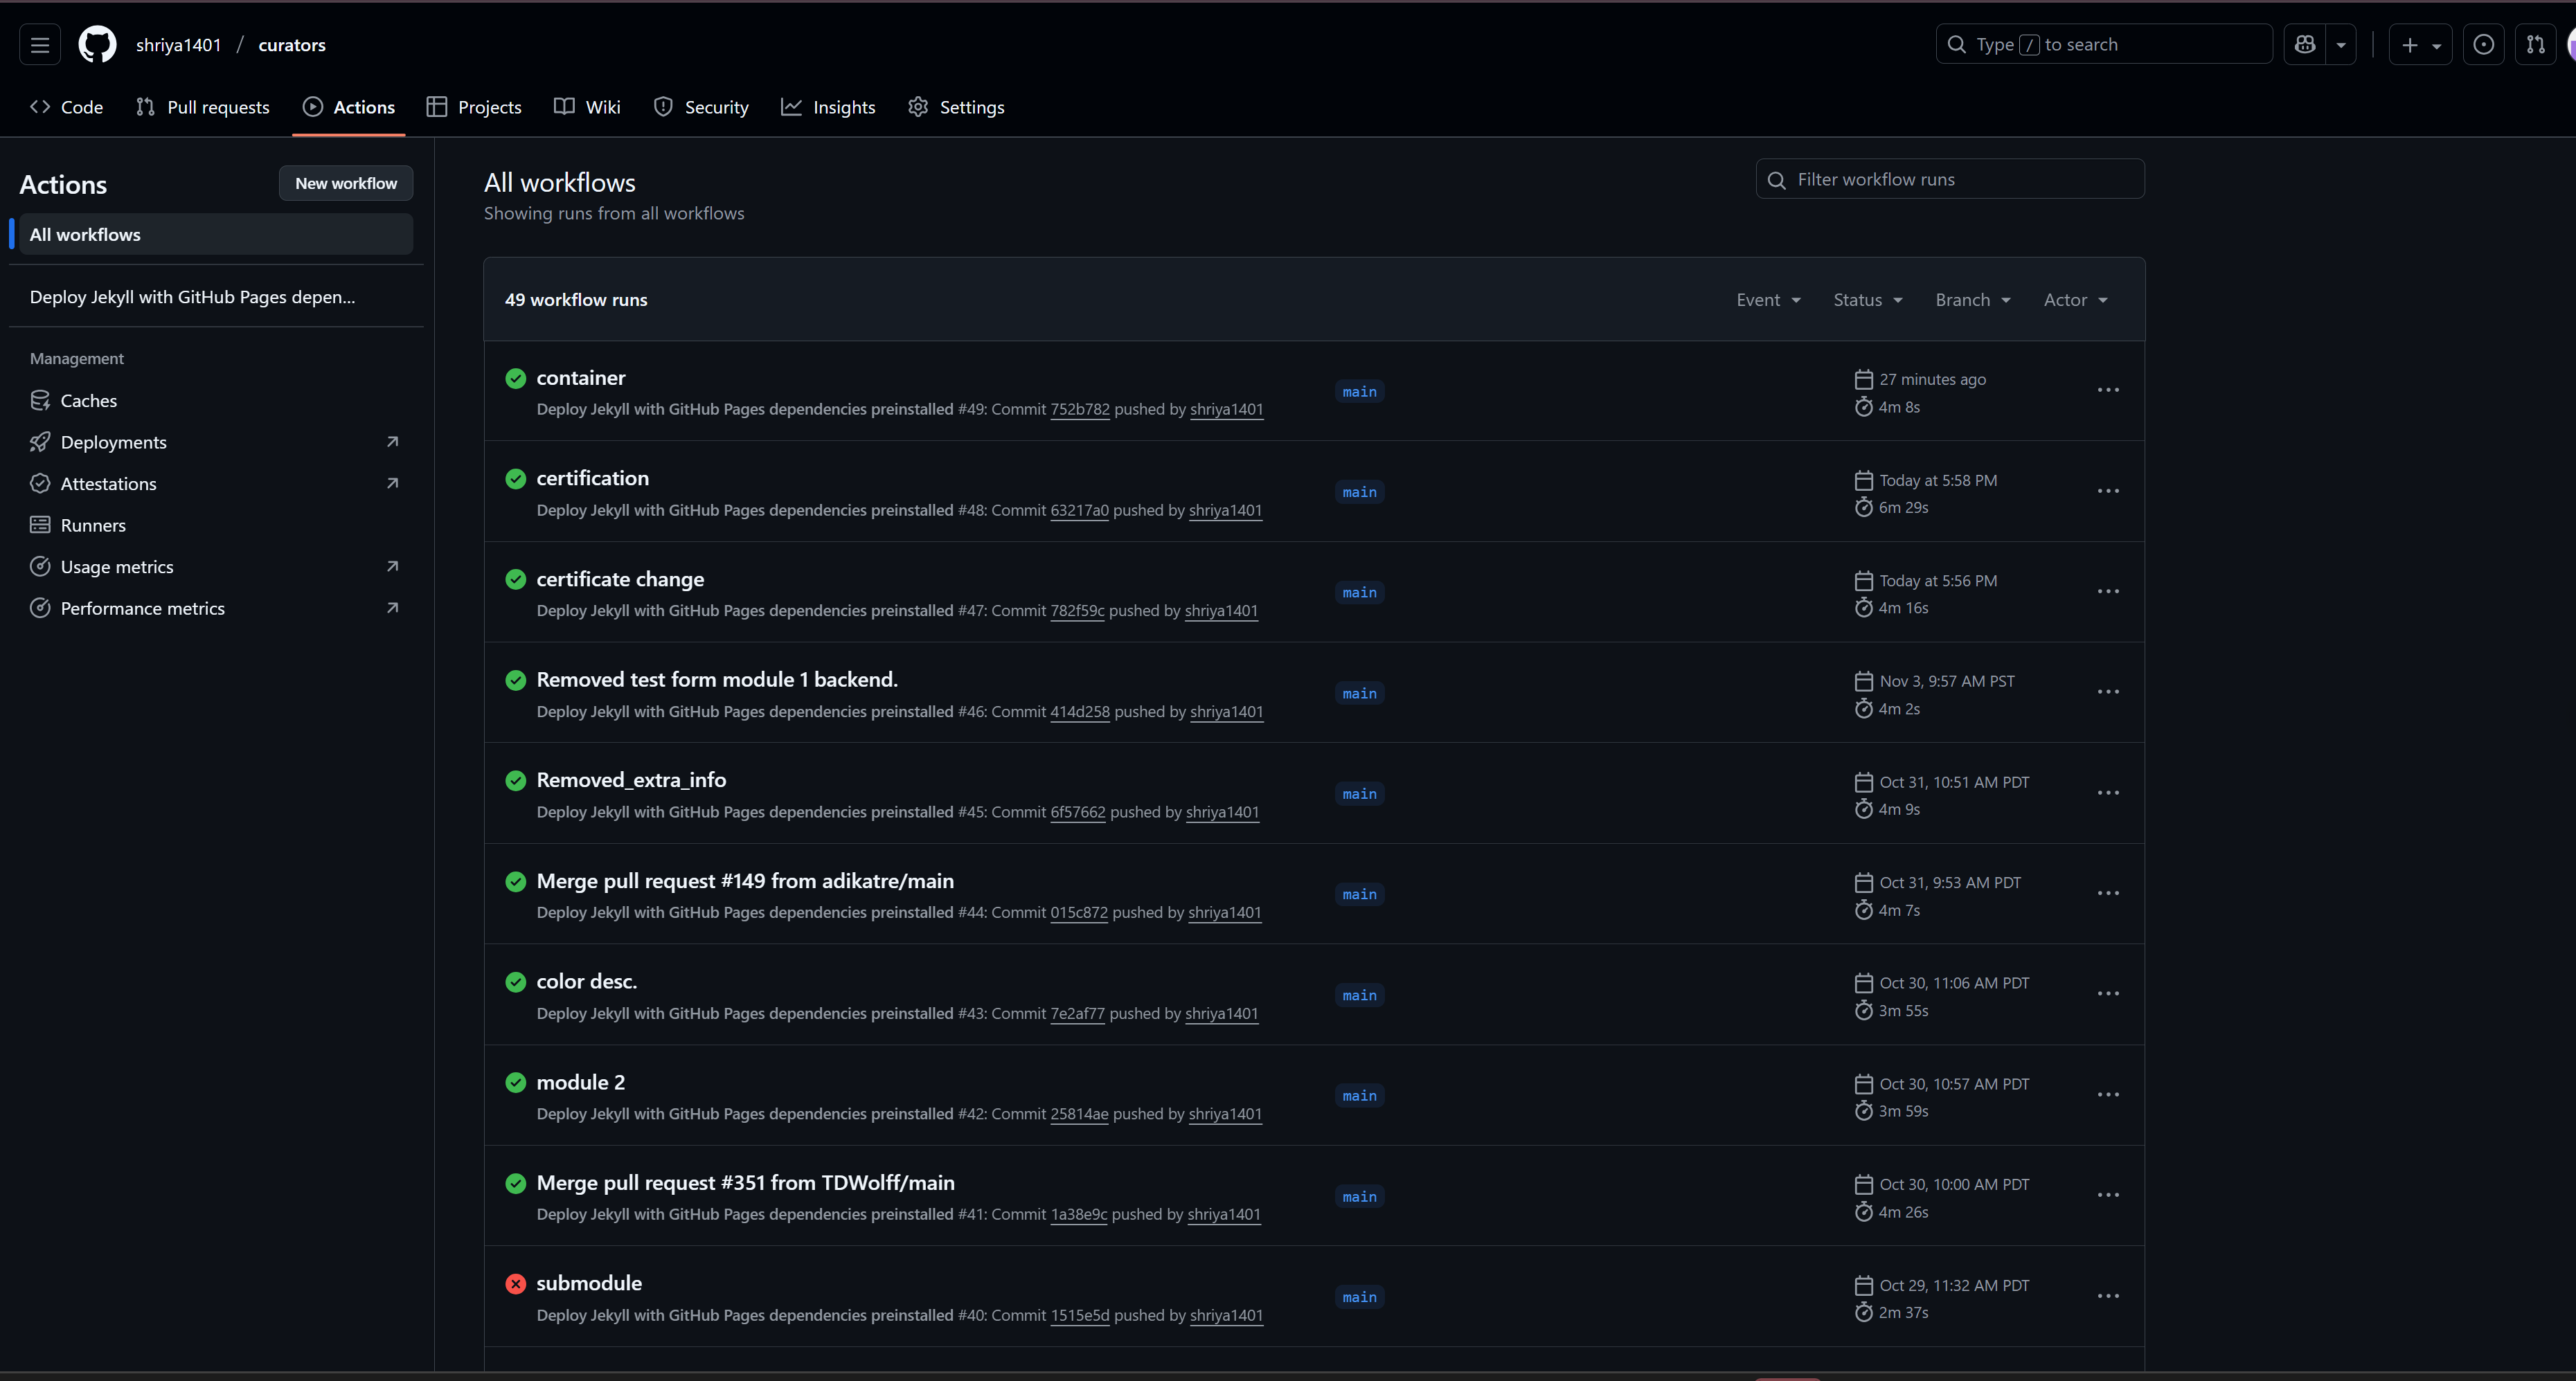Open Attestations from the Management sidebar icon

click(x=41, y=483)
